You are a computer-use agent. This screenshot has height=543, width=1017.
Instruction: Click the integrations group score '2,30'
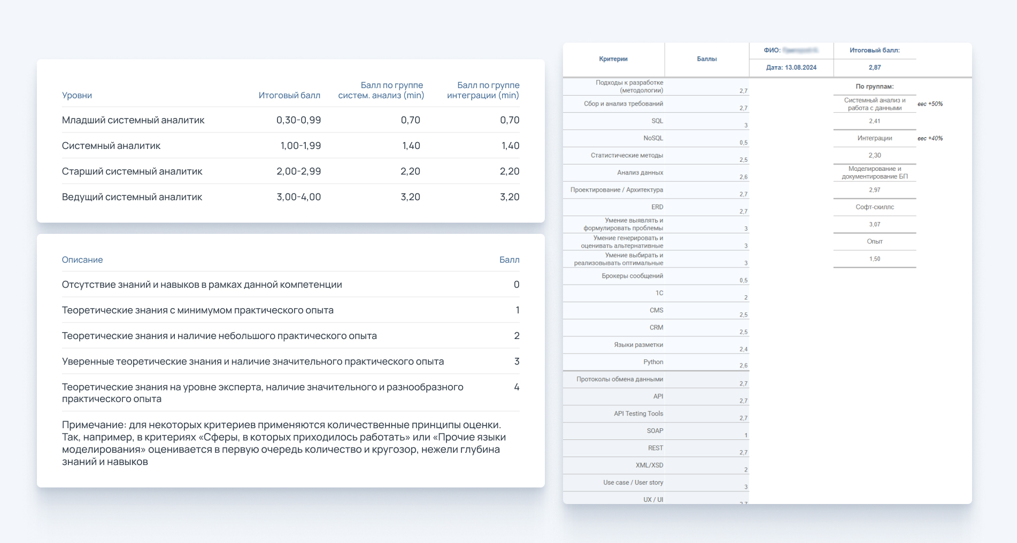875,155
